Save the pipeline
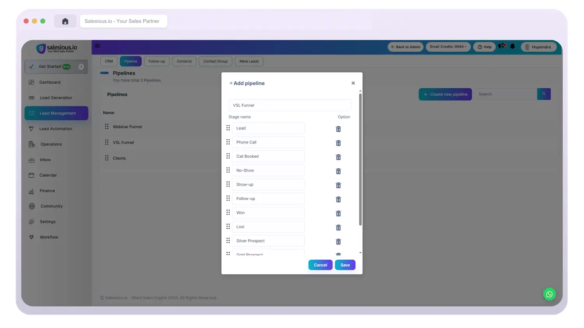The image size is (584, 328). pyautogui.click(x=345, y=265)
